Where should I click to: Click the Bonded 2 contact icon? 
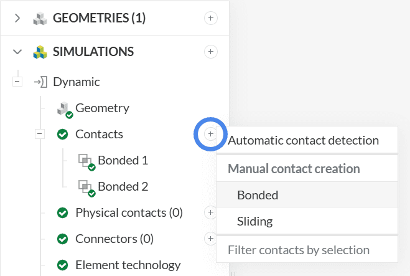(x=86, y=186)
